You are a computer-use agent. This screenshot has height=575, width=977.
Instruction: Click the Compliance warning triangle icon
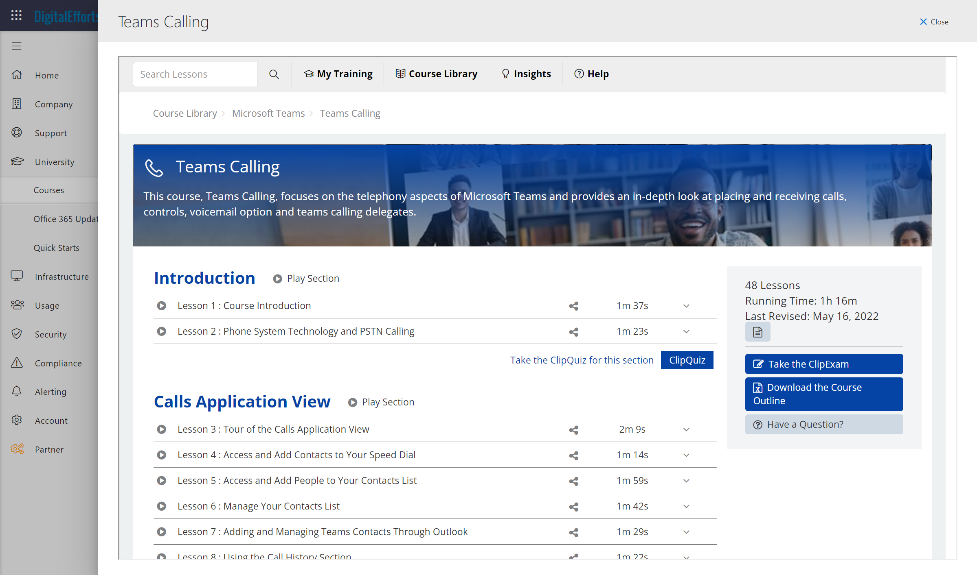[x=17, y=363]
